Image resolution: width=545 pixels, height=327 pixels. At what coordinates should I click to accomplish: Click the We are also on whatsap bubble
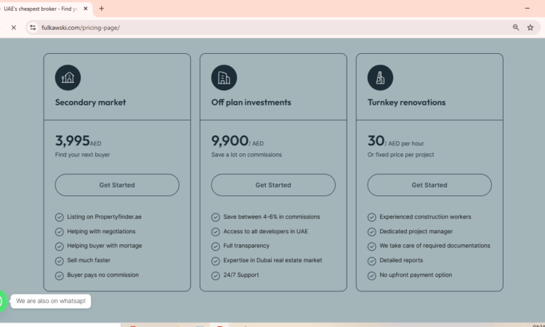point(51,301)
